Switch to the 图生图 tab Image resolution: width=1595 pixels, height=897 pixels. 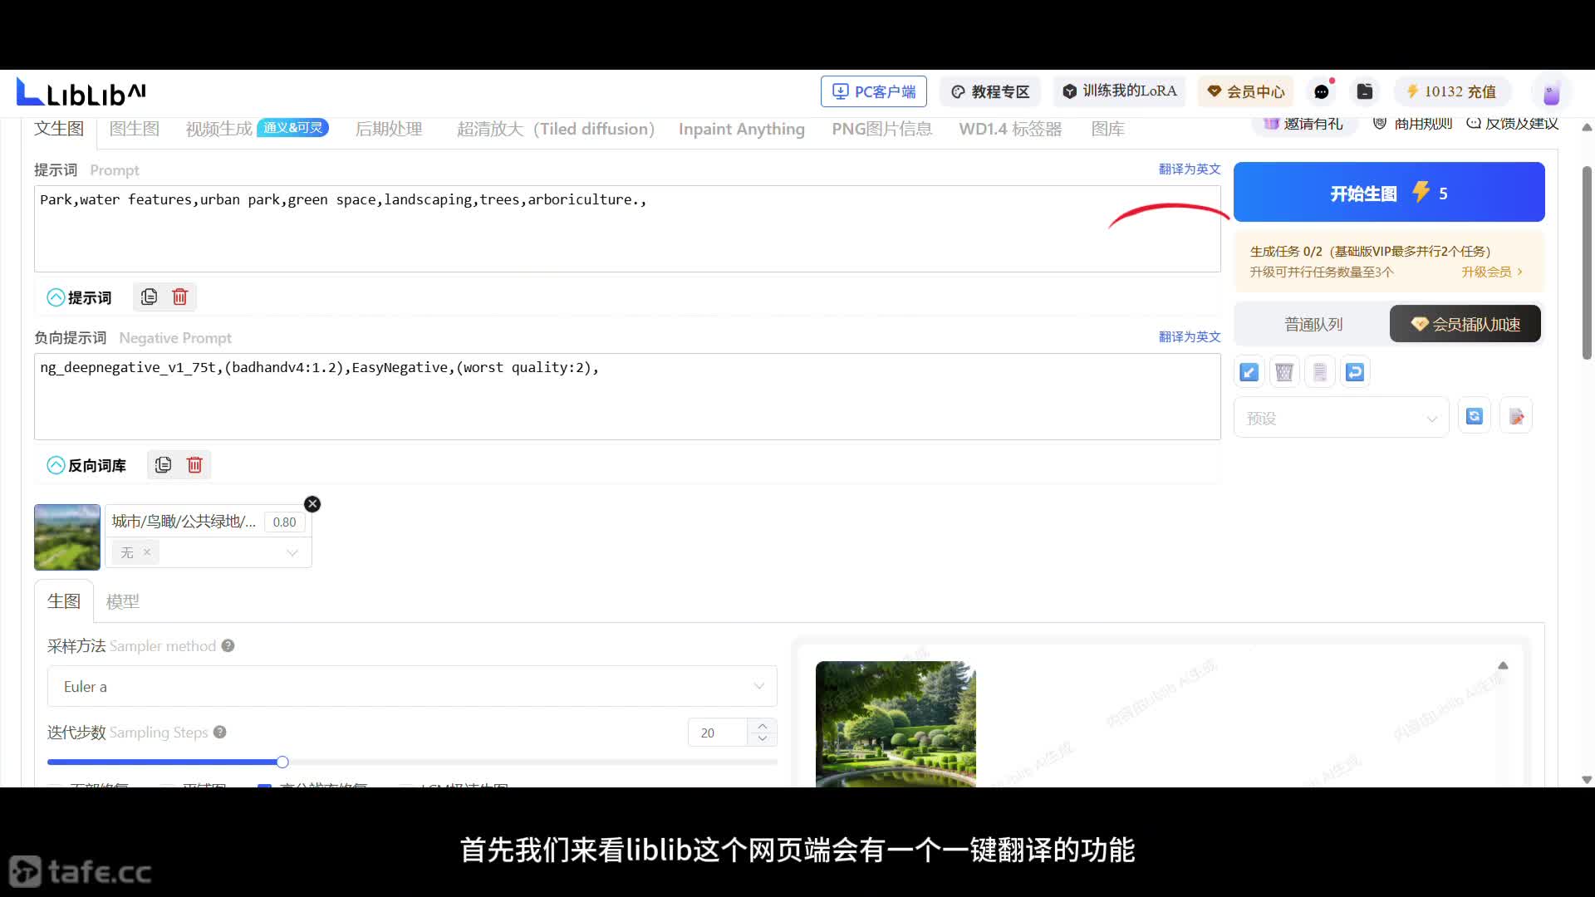point(134,129)
